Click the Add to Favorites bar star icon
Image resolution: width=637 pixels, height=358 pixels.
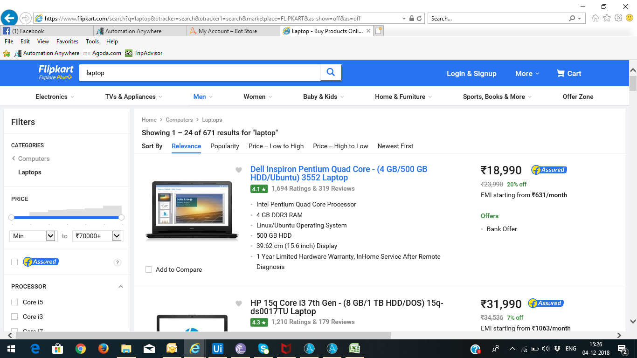7,53
